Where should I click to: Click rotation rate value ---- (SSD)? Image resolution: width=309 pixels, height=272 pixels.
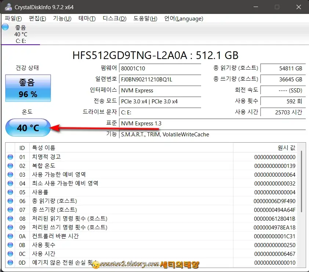[283, 90]
